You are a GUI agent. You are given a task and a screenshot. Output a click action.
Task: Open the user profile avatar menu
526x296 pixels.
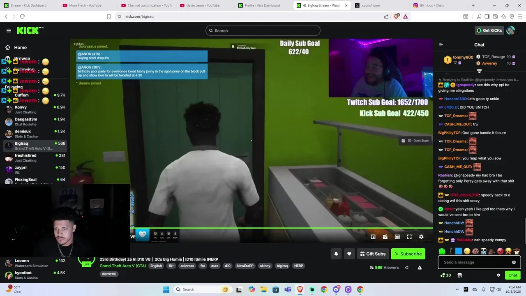click(511, 30)
